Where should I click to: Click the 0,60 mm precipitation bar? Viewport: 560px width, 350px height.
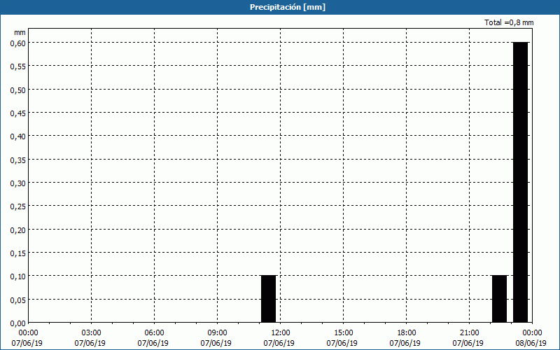[x=520, y=183]
